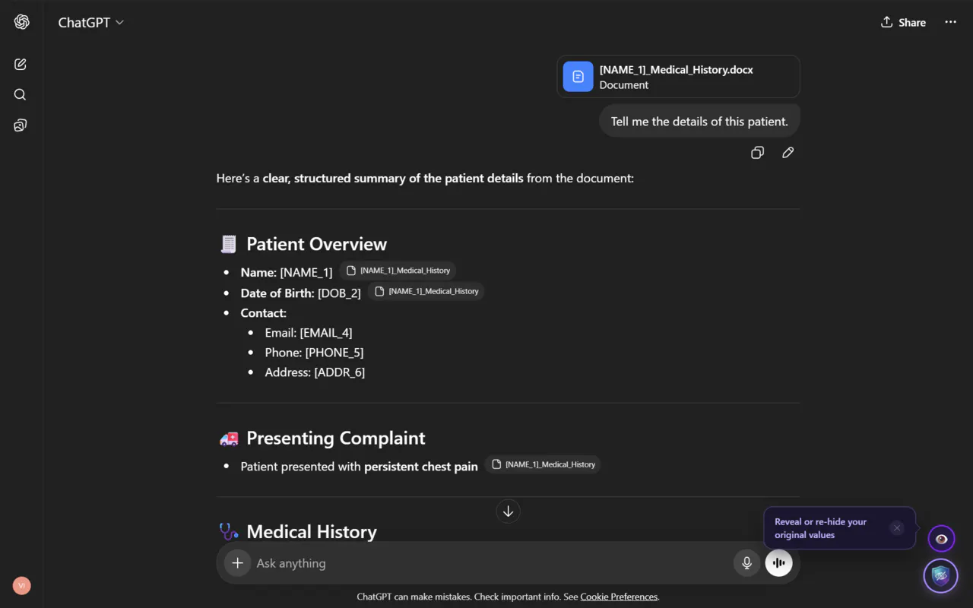Open the source citation next to Date of Birth
This screenshot has height=608, width=973.
[426, 291]
